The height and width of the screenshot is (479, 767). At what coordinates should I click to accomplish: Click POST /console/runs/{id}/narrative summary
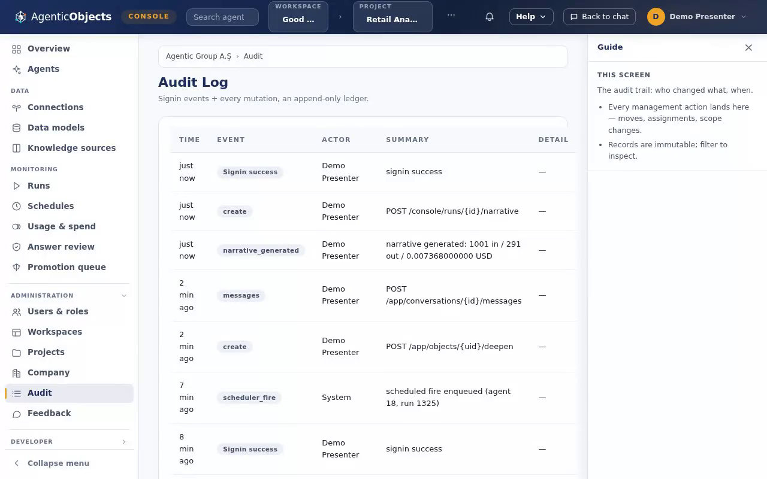452,211
